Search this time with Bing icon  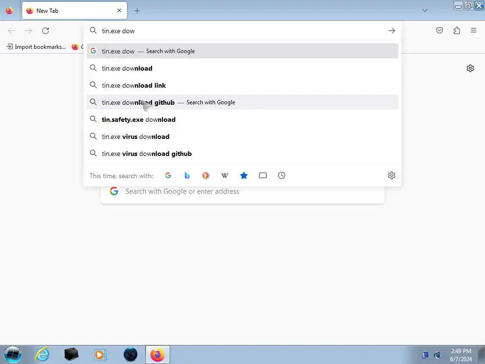tap(187, 175)
